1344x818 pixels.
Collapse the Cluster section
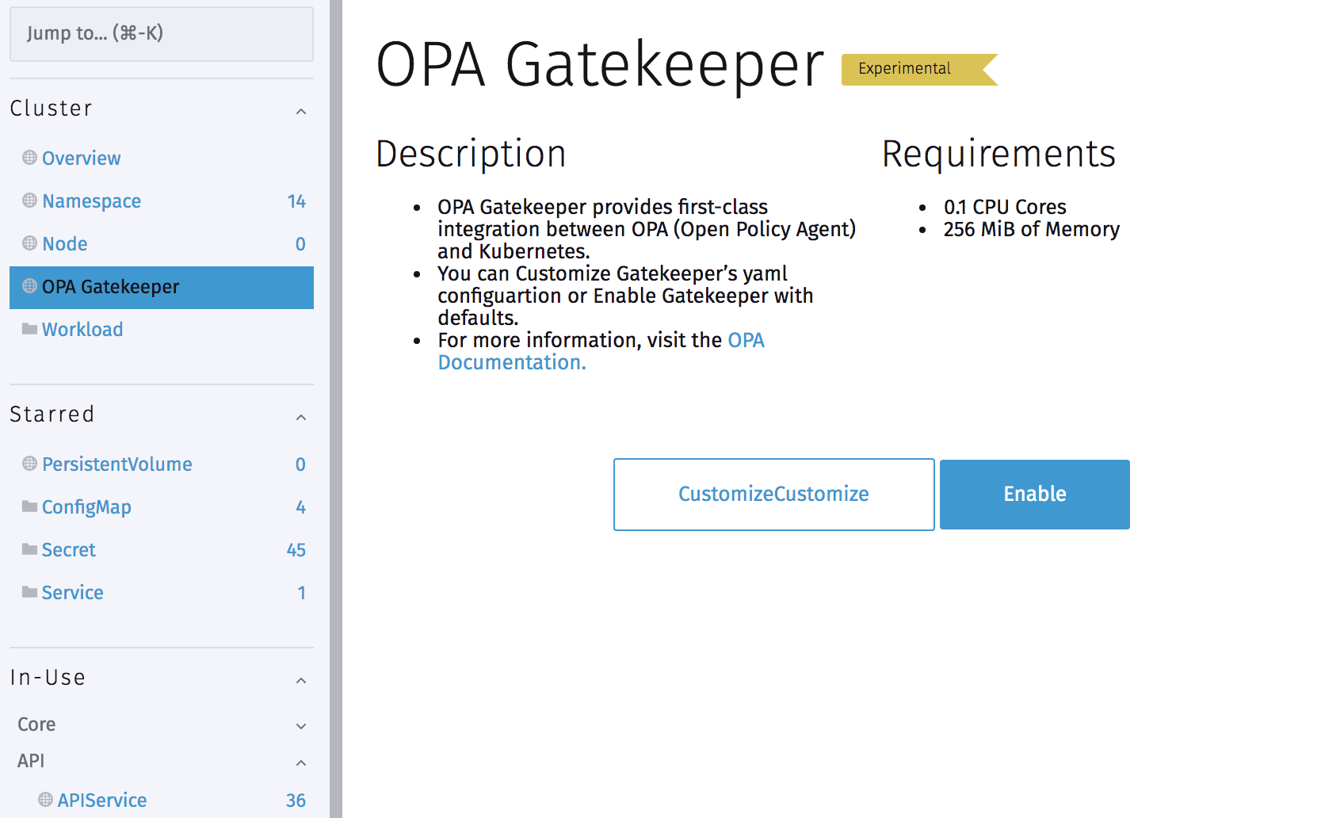[x=300, y=111]
